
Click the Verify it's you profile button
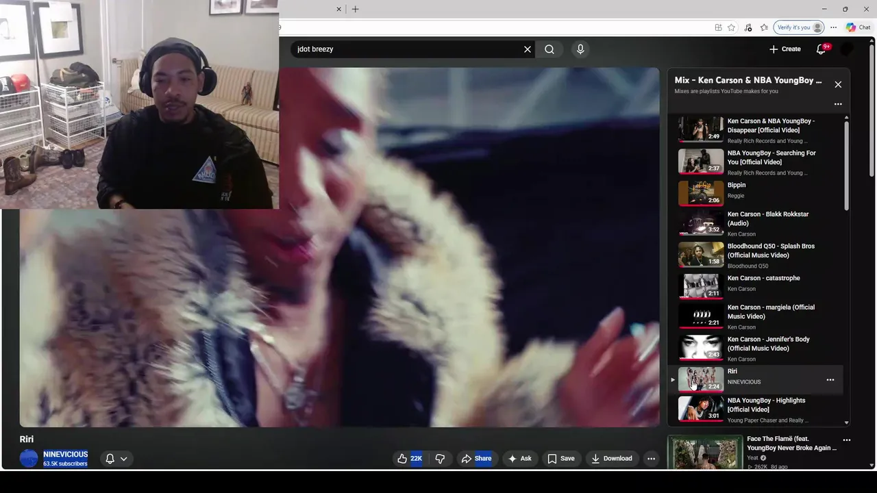click(x=799, y=27)
